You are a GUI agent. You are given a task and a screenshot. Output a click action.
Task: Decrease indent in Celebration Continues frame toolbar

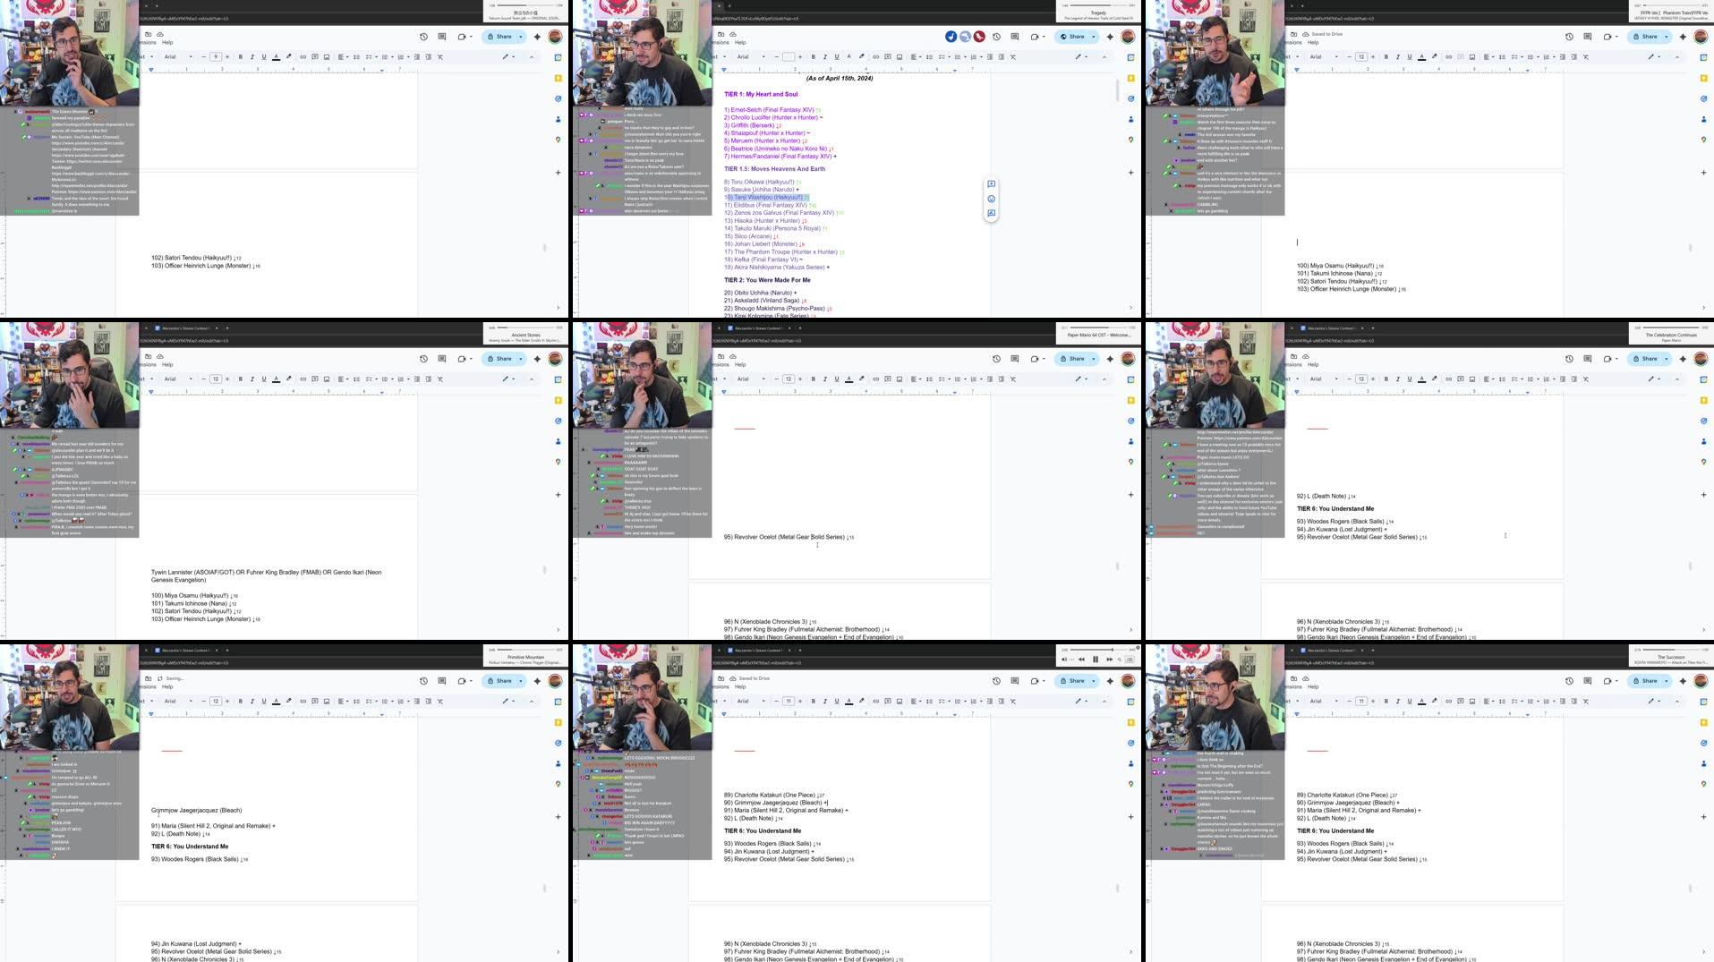[1562, 379]
